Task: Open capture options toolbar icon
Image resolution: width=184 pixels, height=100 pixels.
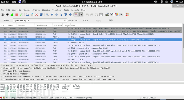Action: point(7,15)
